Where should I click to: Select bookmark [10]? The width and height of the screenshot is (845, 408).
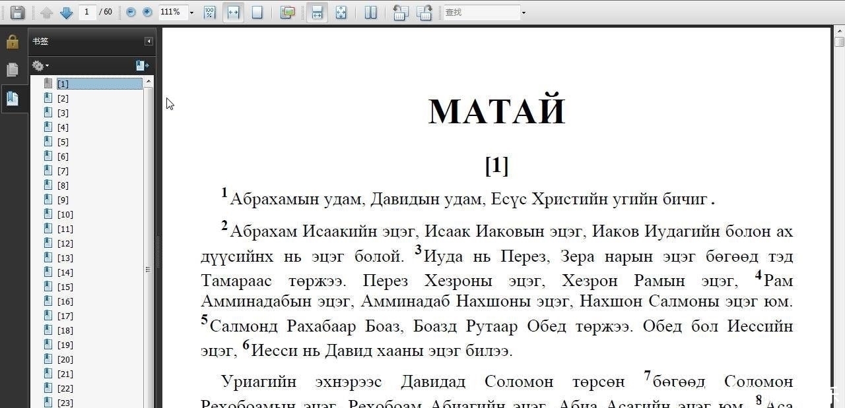point(65,214)
